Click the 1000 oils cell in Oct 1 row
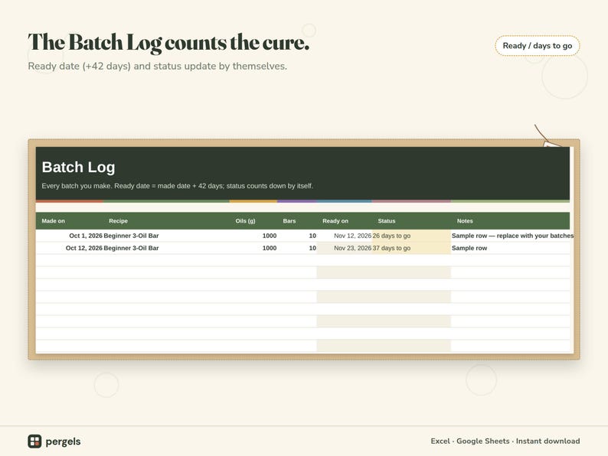Image resolution: width=608 pixels, height=456 pixels. coord(253,236)
